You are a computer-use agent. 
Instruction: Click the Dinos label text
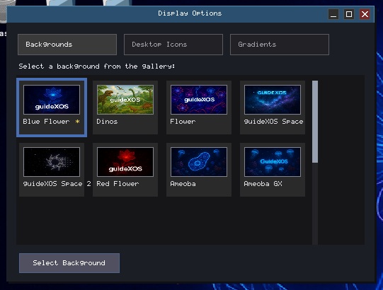[x=107, y=122]
